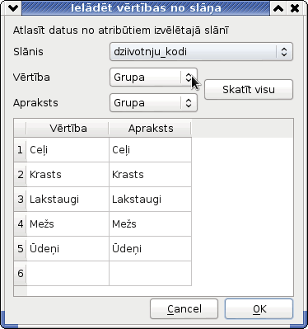Click the title bar maximize arrow icon
Viewport: 308px width, 329px height.
(x=278, y=8)
